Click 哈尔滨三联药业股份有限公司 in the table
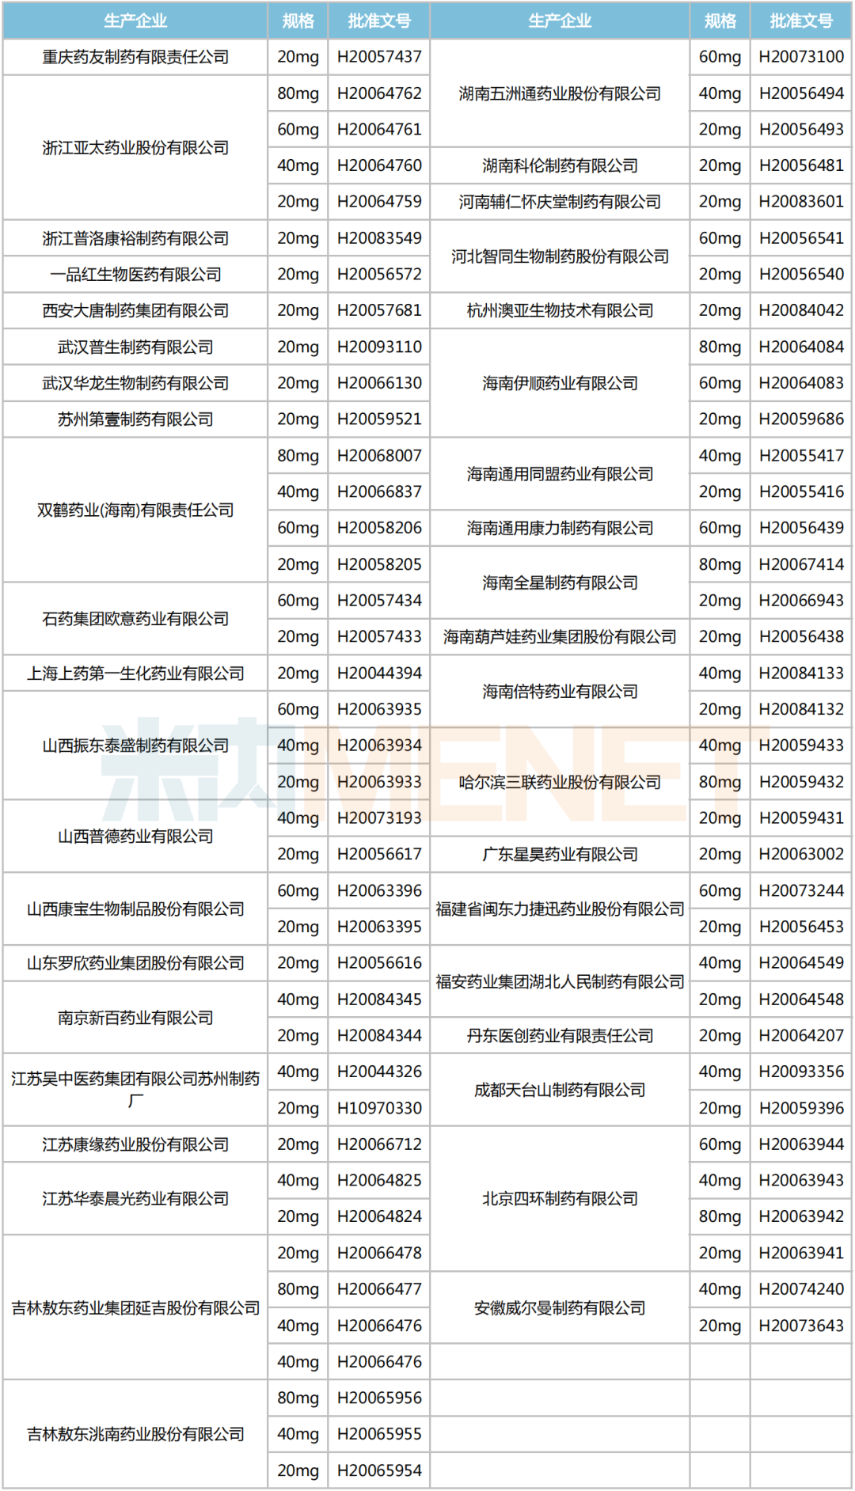Image resolution: width=855 pixels, height=1491 pixels. [x=560, y=783]
